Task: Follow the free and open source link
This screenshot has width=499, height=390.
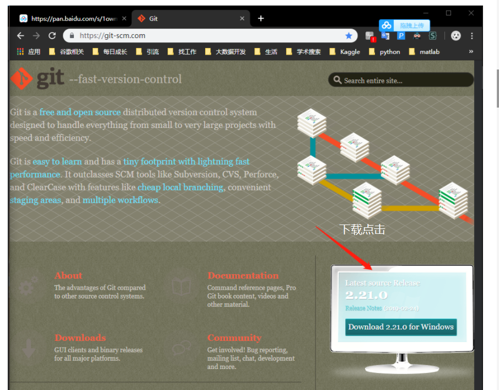Action: [80, 112]
